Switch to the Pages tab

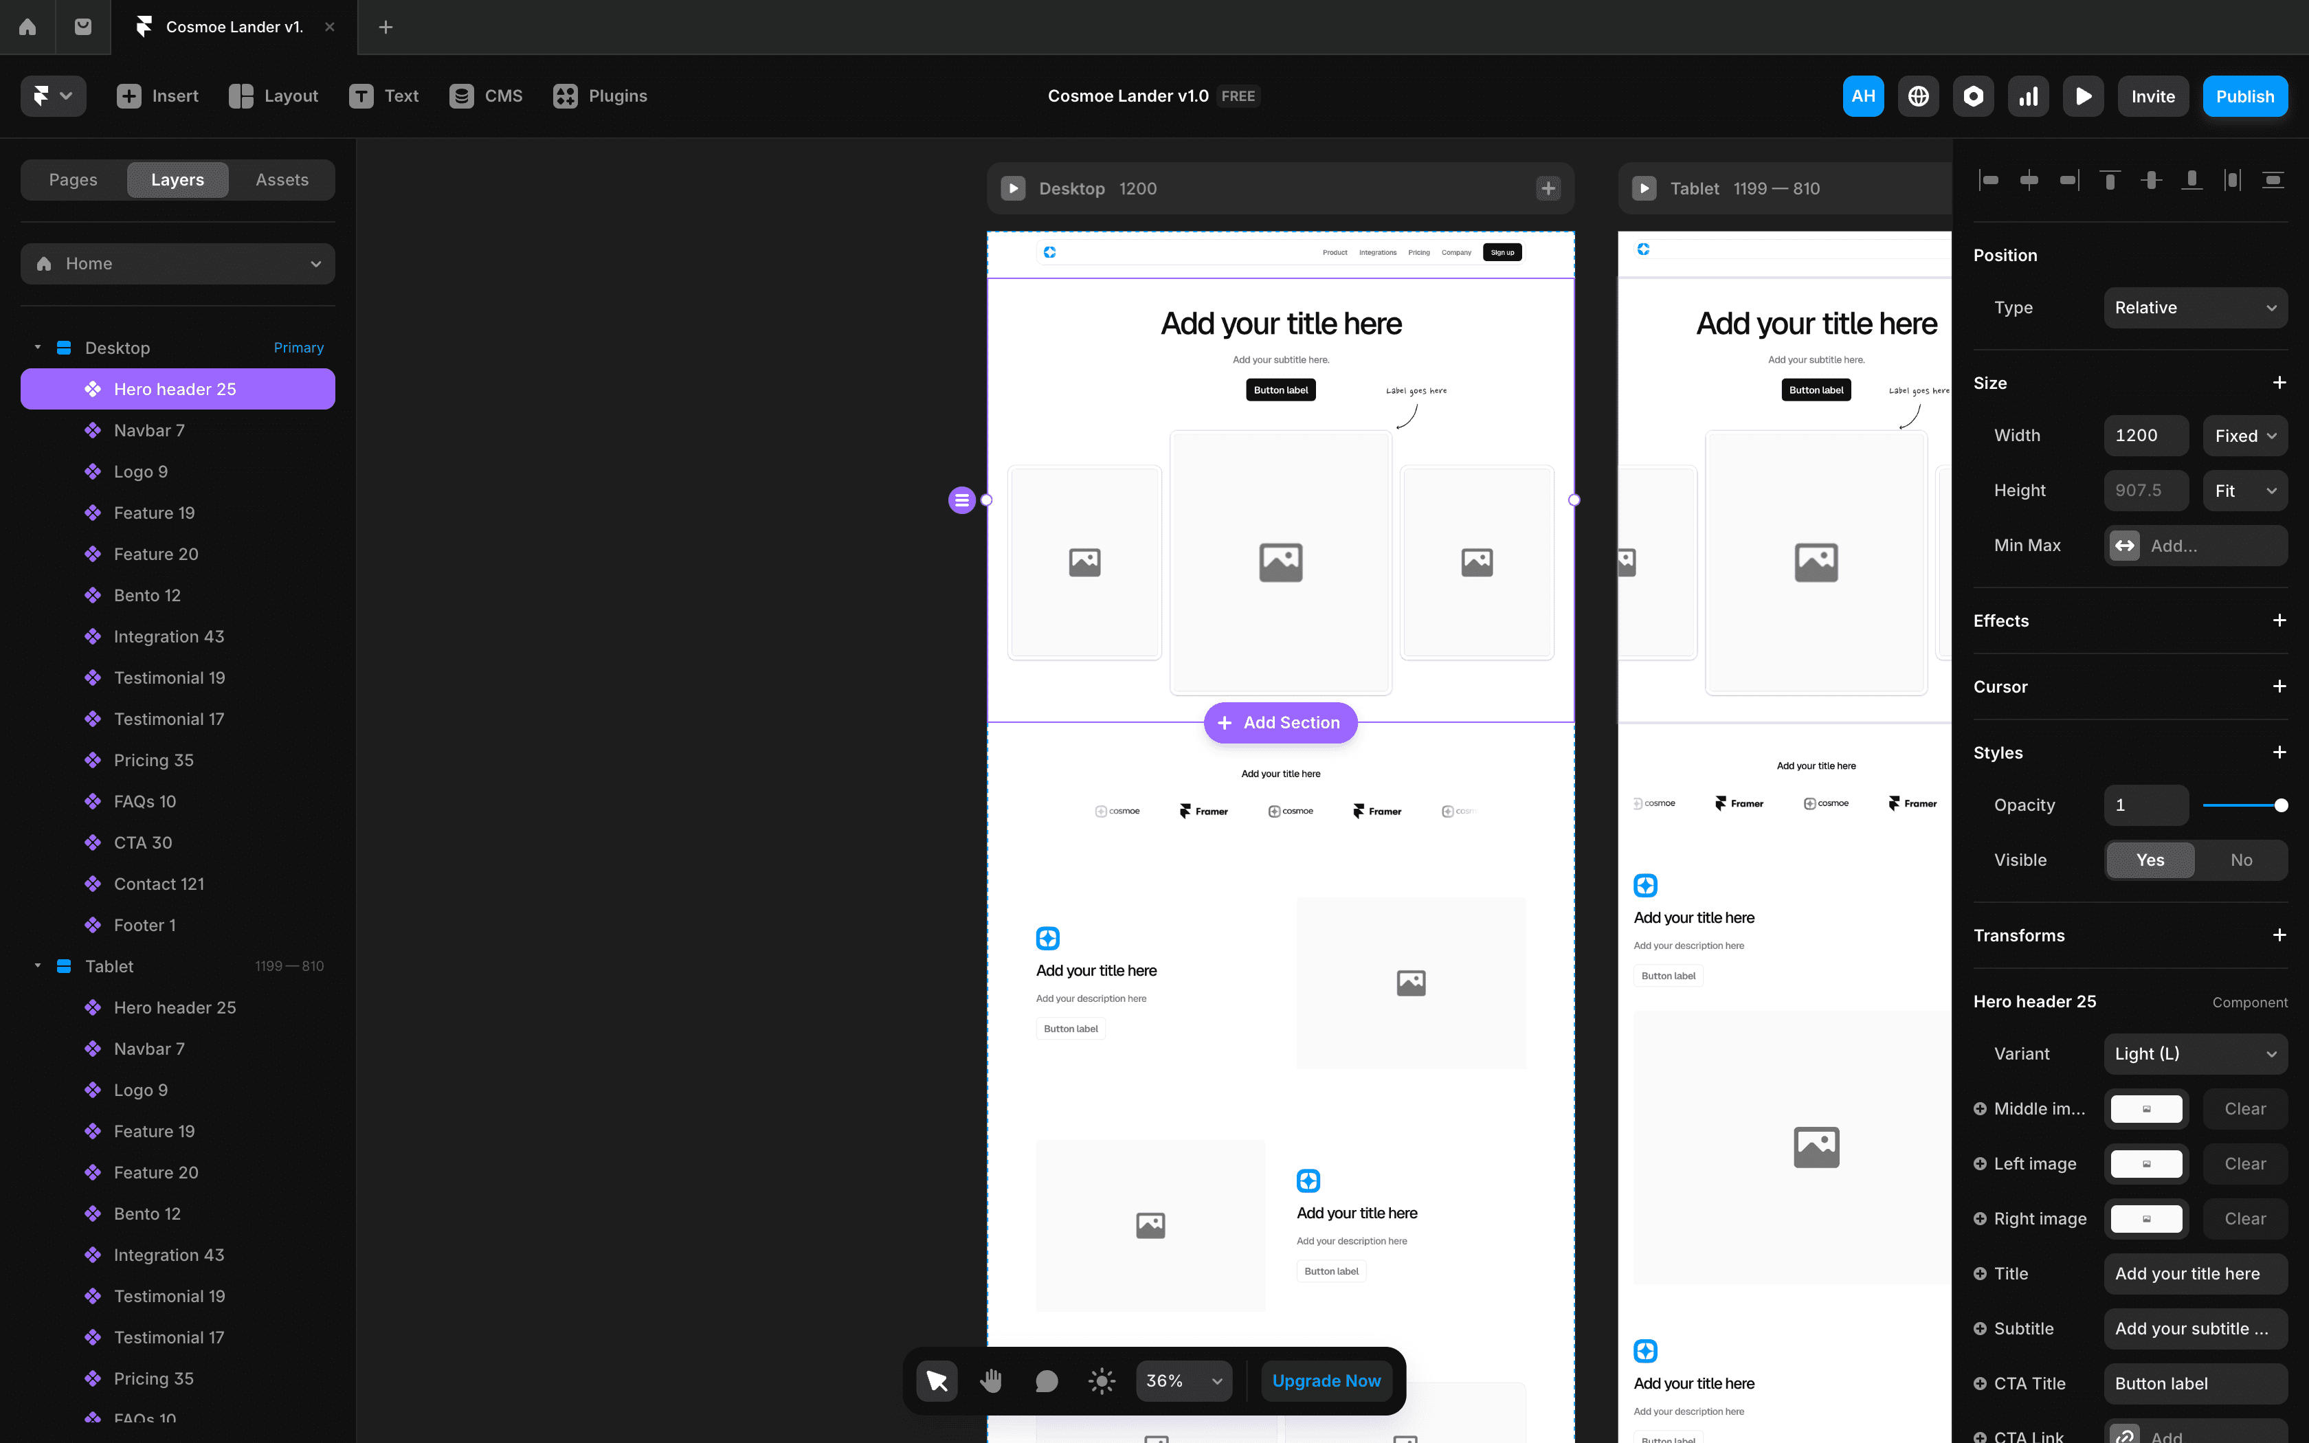coord(74,179)
